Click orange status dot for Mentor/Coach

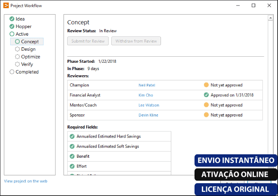point(206,105)
